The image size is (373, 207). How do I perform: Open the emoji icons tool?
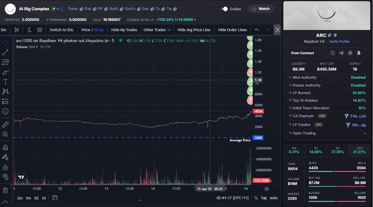(5, 111)
